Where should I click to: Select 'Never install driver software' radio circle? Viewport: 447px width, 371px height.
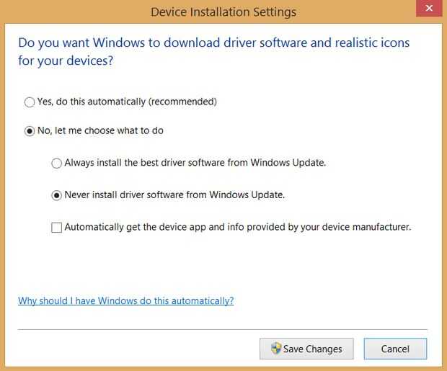[x=56, y=195]
